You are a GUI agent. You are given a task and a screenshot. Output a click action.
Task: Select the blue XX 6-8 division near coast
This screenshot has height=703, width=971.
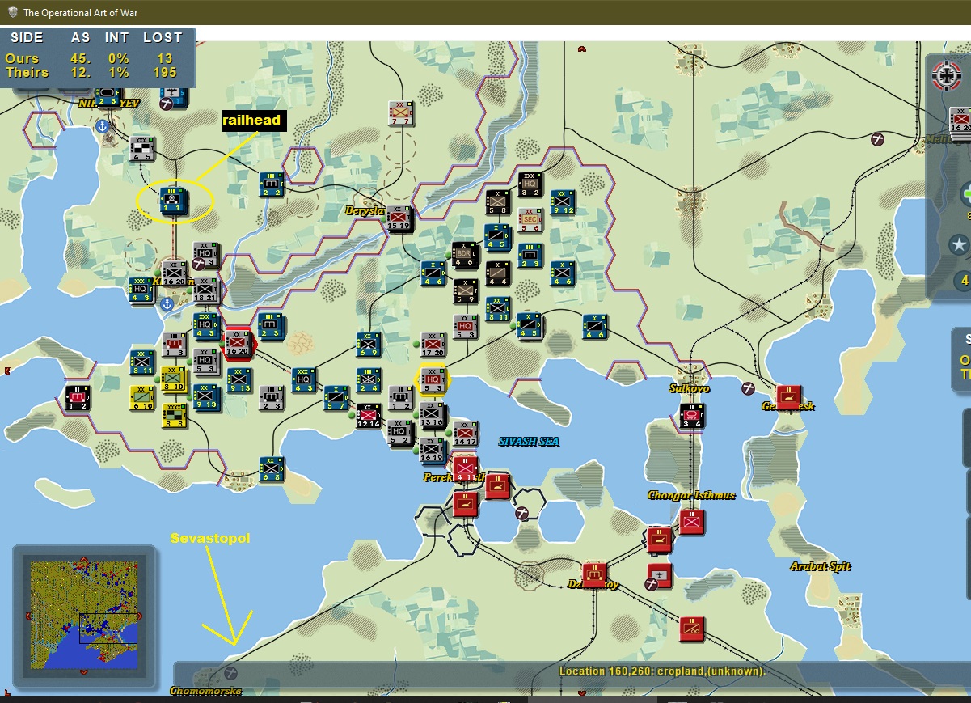pyautogui.click(x=272, y=468)
